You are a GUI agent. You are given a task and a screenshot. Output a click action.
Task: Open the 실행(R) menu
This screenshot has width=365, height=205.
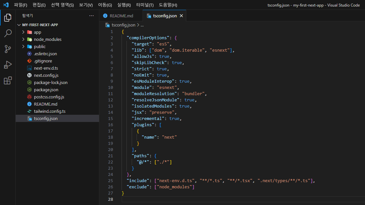pyautogui.click(x=124, y=5)
